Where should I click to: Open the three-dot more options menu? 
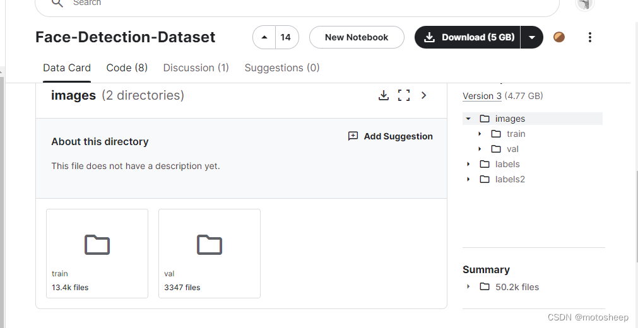pyautogui.click(x=589, y=37)
